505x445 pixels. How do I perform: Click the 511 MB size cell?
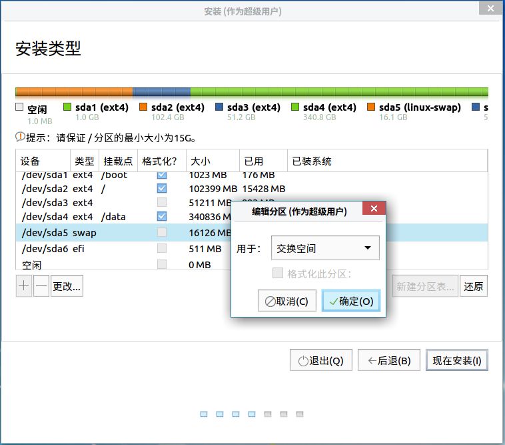point(205,249)
